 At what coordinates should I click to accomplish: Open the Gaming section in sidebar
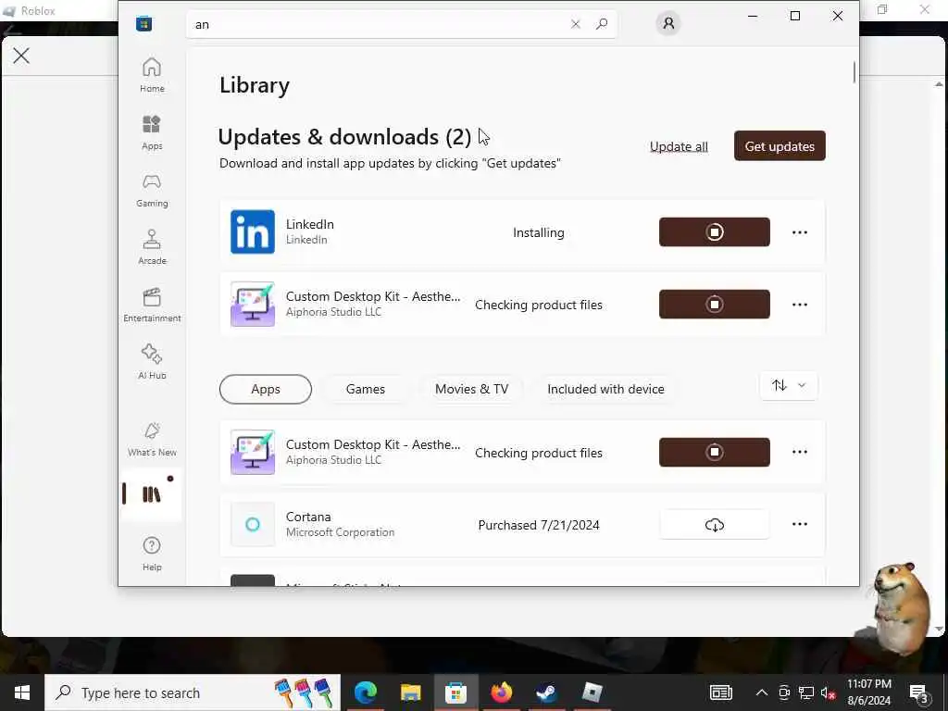click(x=152, y=190)
